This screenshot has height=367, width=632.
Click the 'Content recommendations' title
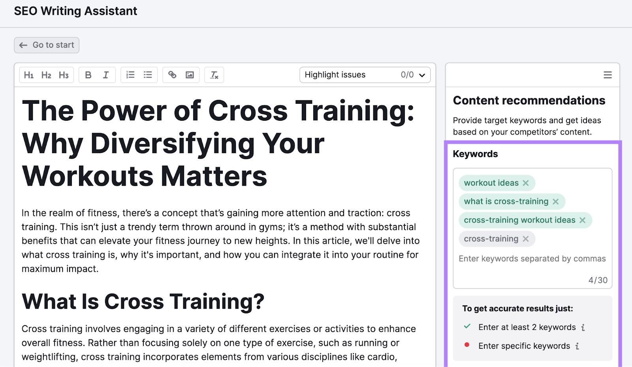click(x=529, y=101)
